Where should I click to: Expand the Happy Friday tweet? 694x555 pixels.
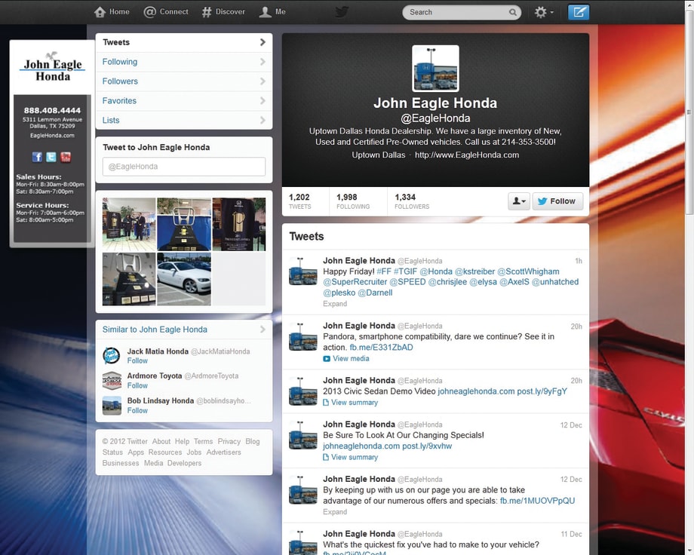pos(335,304)
